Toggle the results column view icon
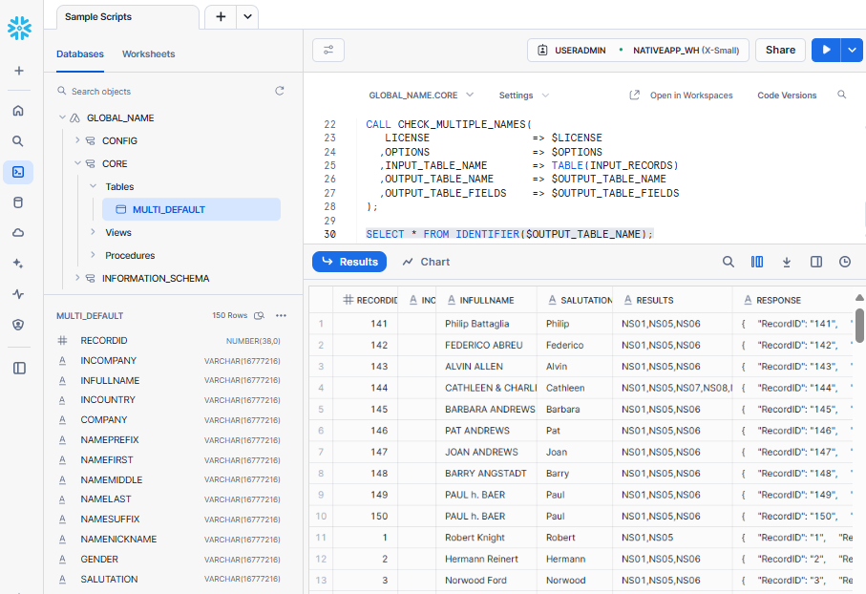The image size is (866, 594). (757, 262)
